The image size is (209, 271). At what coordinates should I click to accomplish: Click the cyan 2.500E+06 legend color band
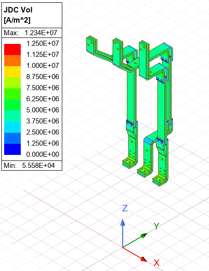12,127
